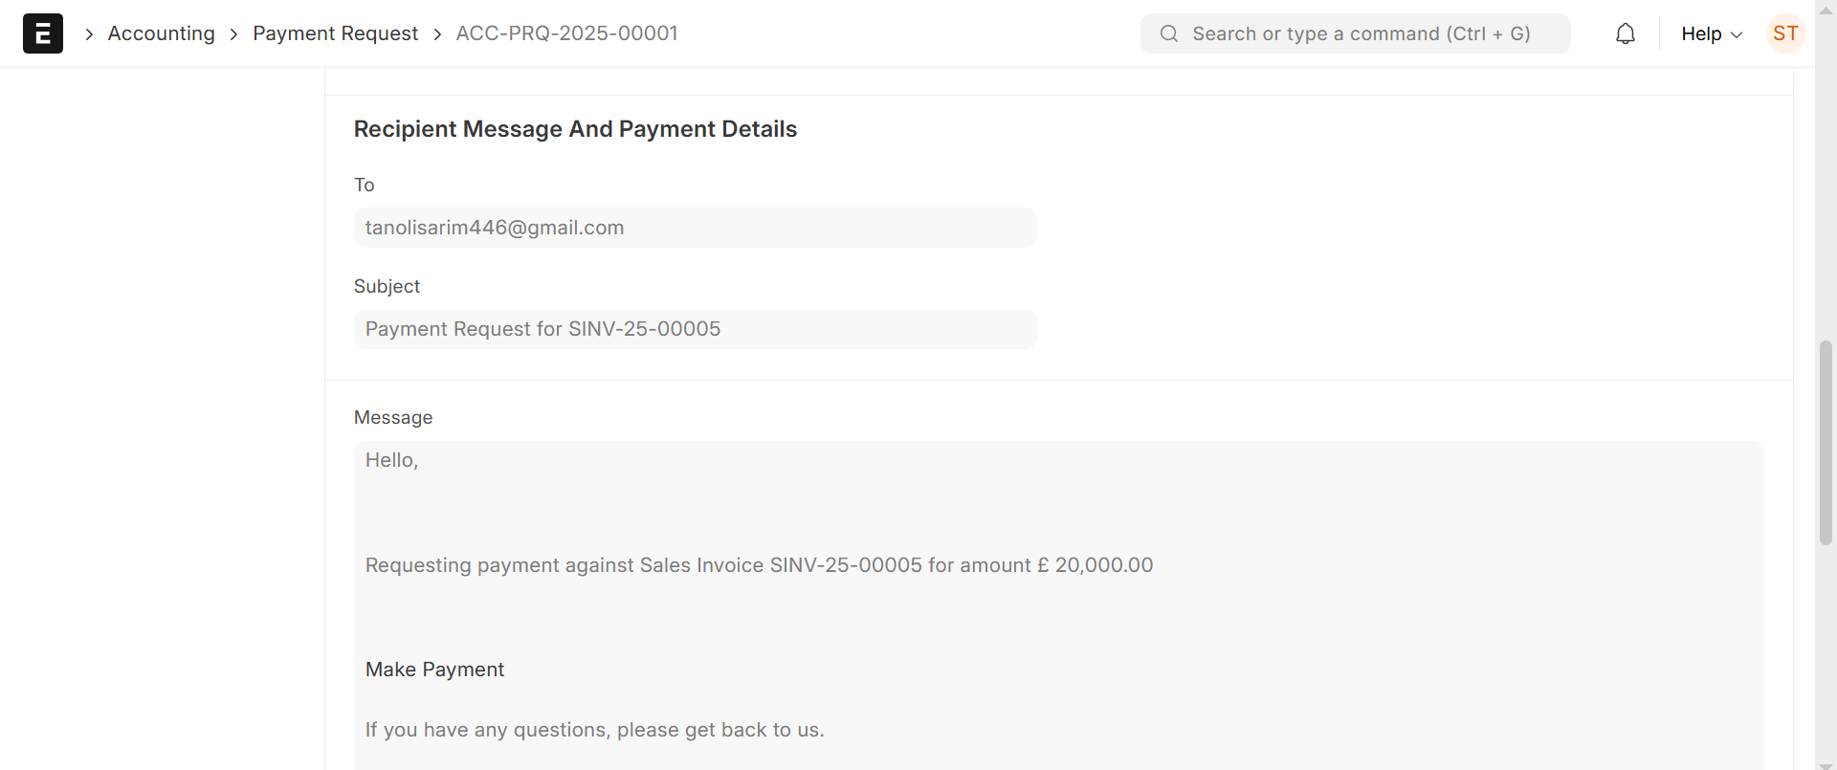The width and height of the screenshot is (1837, 770).
Task: Click the To email address field
Action: pyautogui.click(x=695, y=228)
